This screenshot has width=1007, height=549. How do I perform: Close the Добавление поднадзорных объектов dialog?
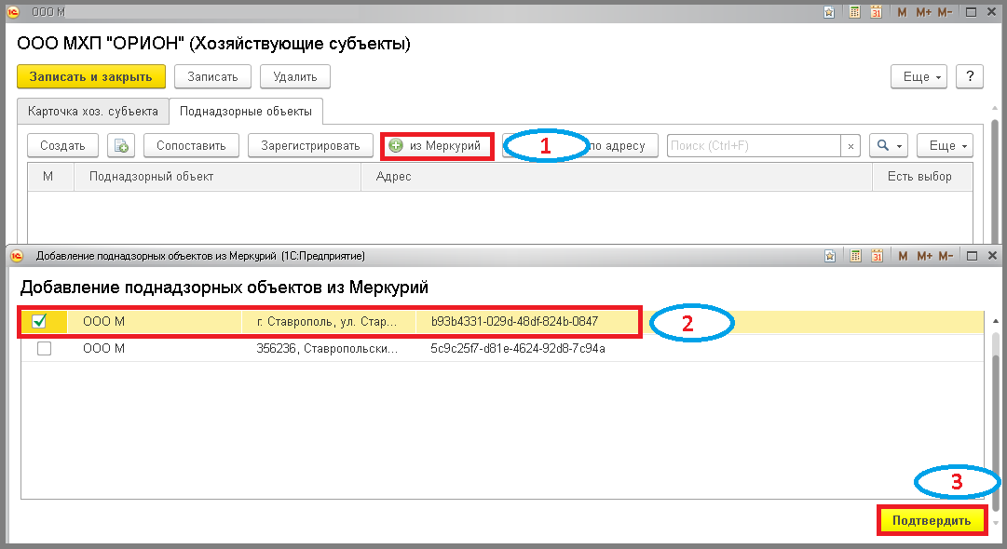point(992,256)
